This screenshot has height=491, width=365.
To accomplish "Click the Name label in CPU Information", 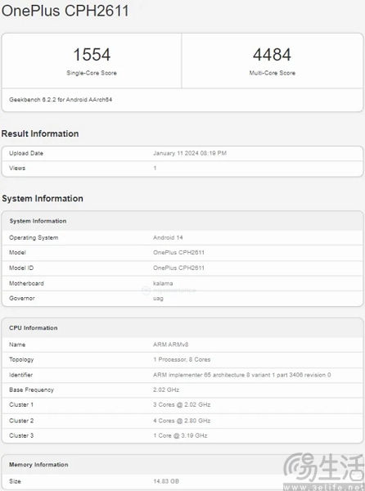I will coord(17,345).
